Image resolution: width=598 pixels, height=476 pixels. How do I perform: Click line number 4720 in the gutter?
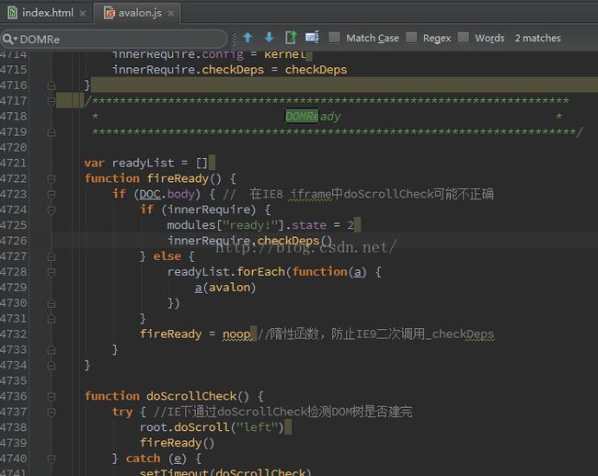pyautogui.click(x=14, y=147)
